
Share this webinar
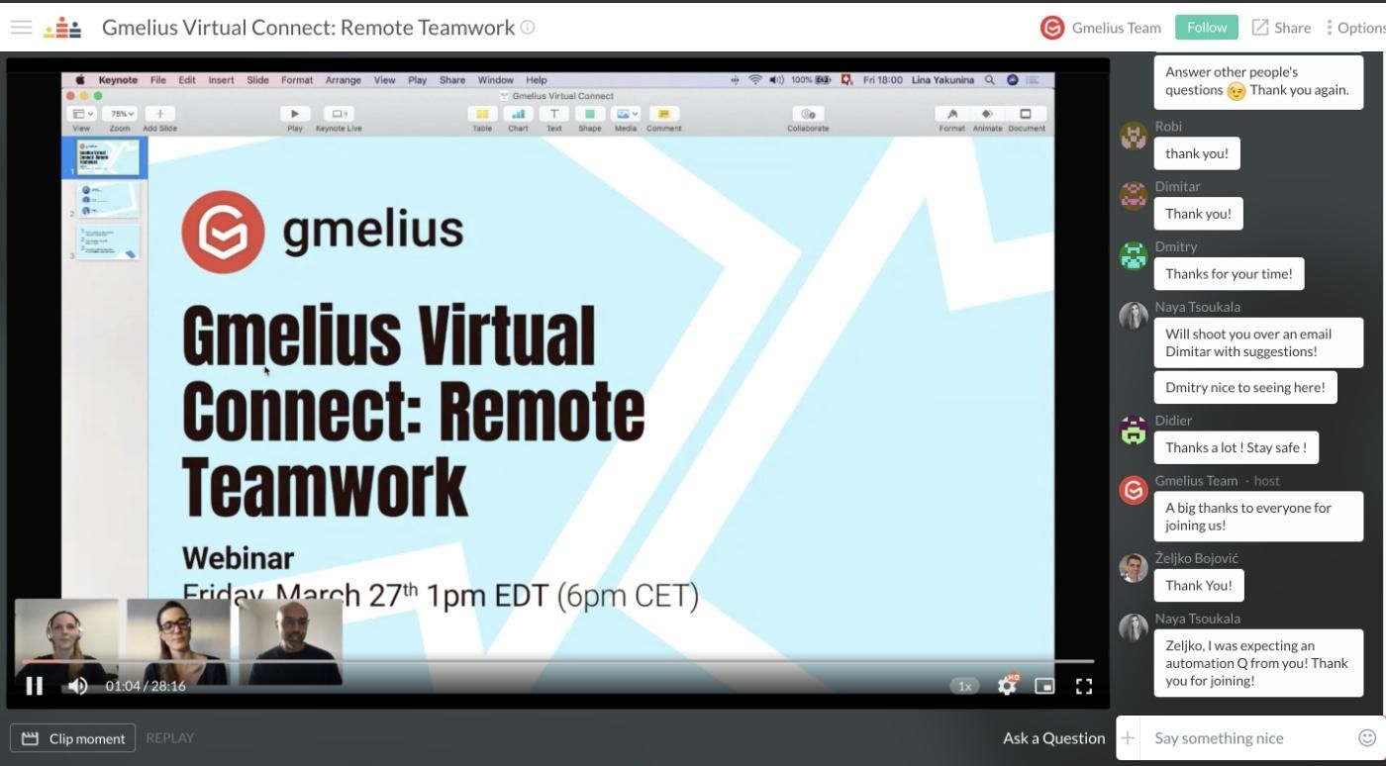(x=1281, y=28)
